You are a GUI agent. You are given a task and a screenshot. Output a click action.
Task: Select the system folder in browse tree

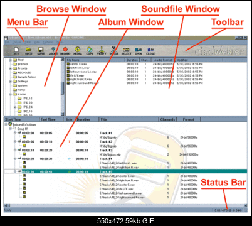tap(23, 85)
